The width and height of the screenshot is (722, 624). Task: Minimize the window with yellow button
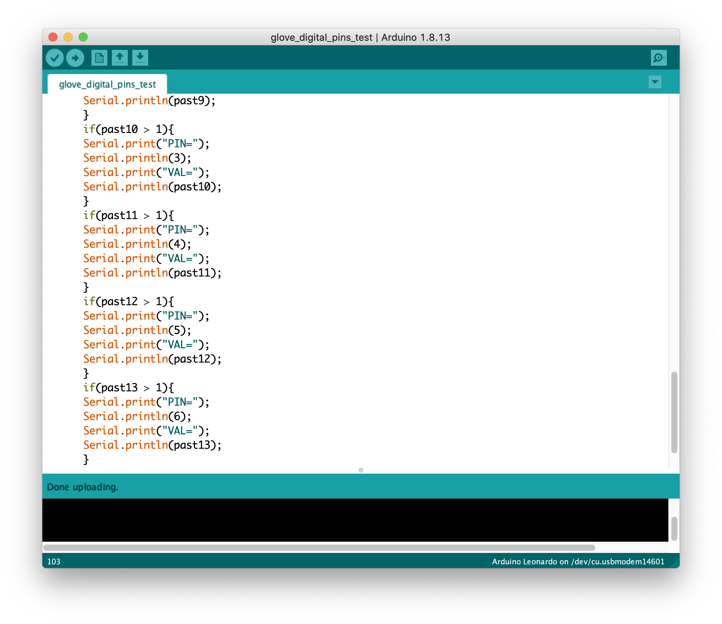(x=68, y=37)
